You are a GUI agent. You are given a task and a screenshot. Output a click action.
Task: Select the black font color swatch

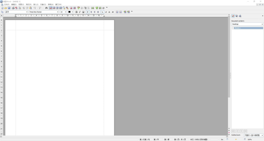pos(69,12)
